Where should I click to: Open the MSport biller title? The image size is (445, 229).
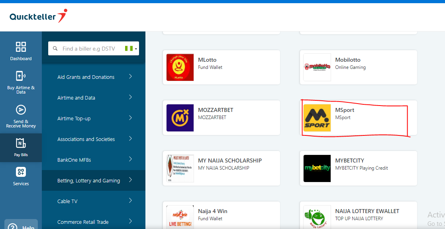click(345, 110)
